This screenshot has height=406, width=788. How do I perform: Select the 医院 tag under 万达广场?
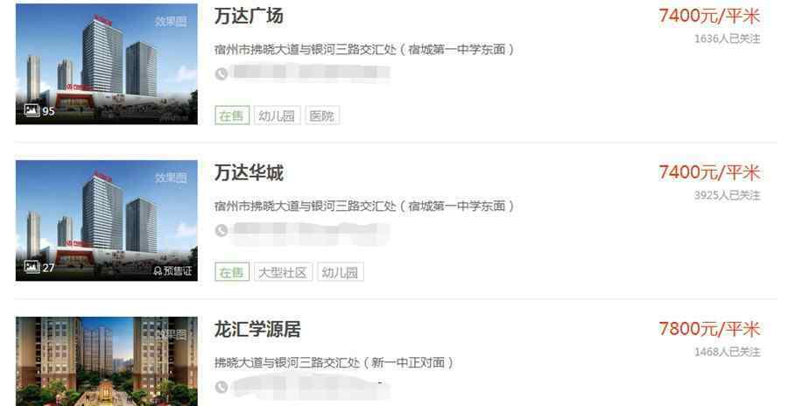[321, 115]
